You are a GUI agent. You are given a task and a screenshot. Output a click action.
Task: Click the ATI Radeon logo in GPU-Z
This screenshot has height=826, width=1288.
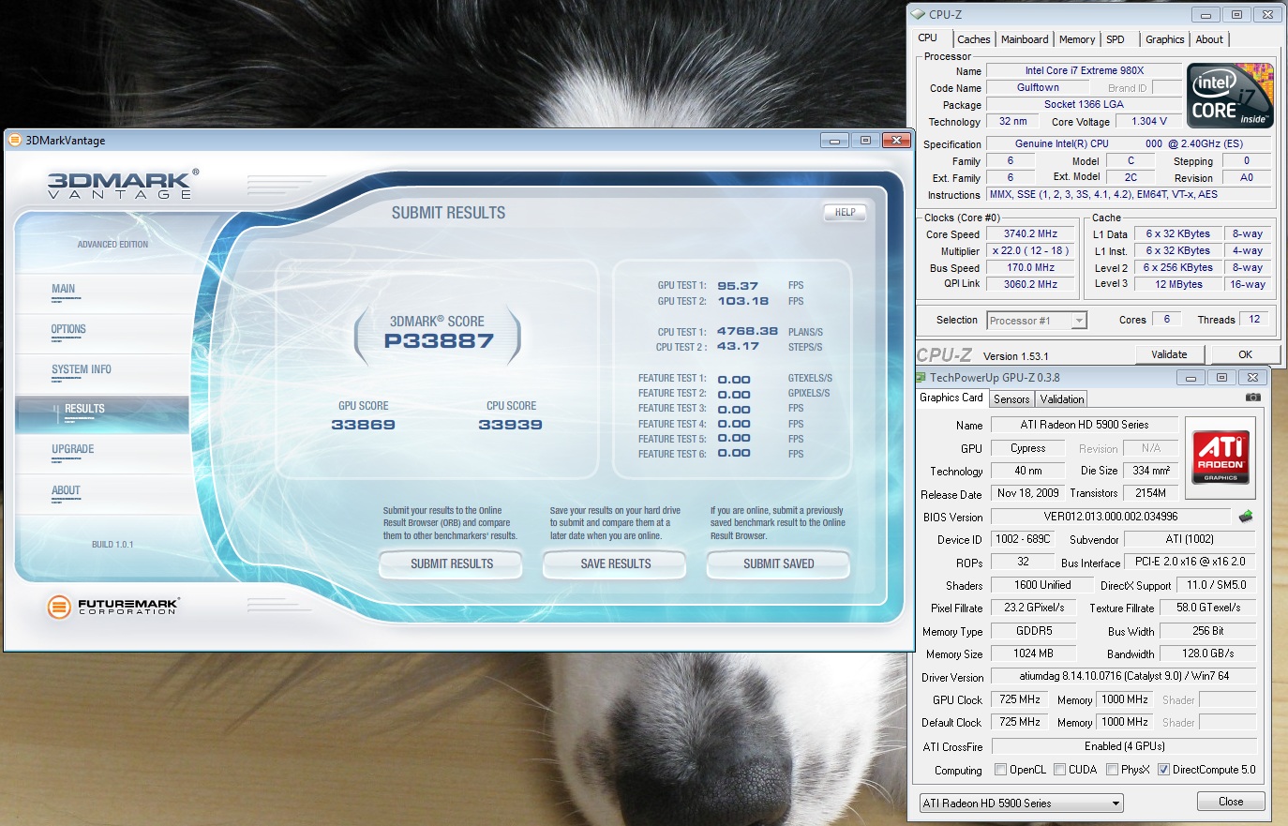1221,457
